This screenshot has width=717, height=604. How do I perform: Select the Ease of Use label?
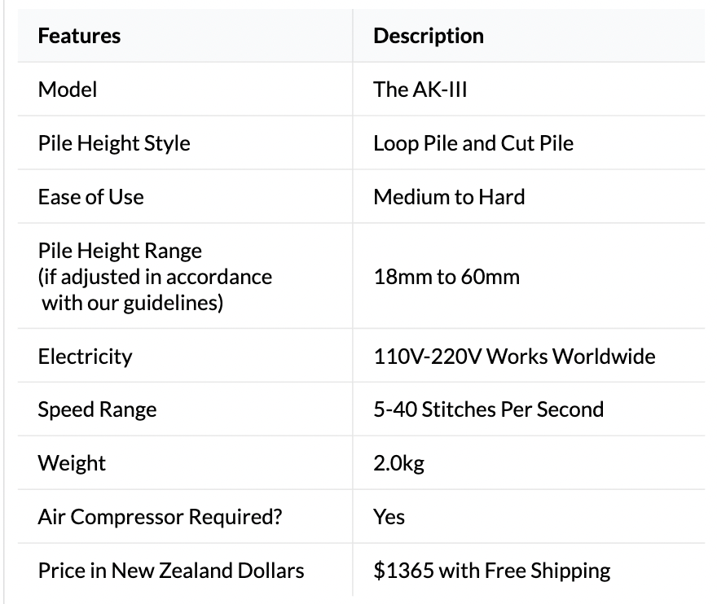[90, 197]
